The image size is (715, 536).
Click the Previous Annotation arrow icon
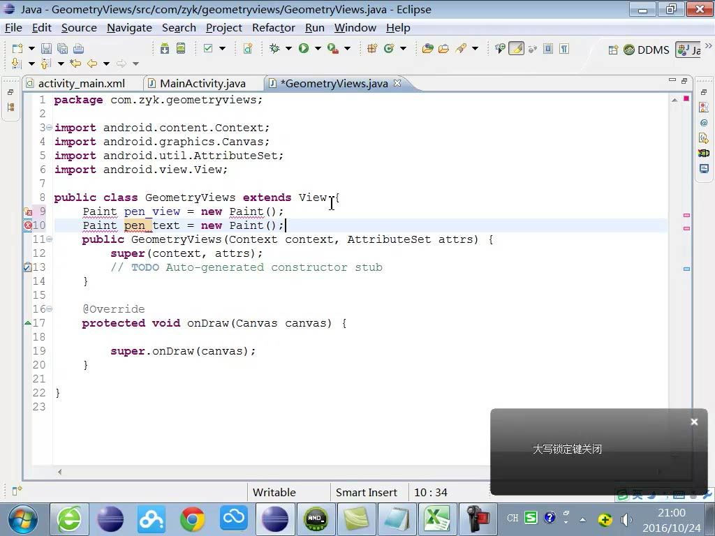click(45, 64)
